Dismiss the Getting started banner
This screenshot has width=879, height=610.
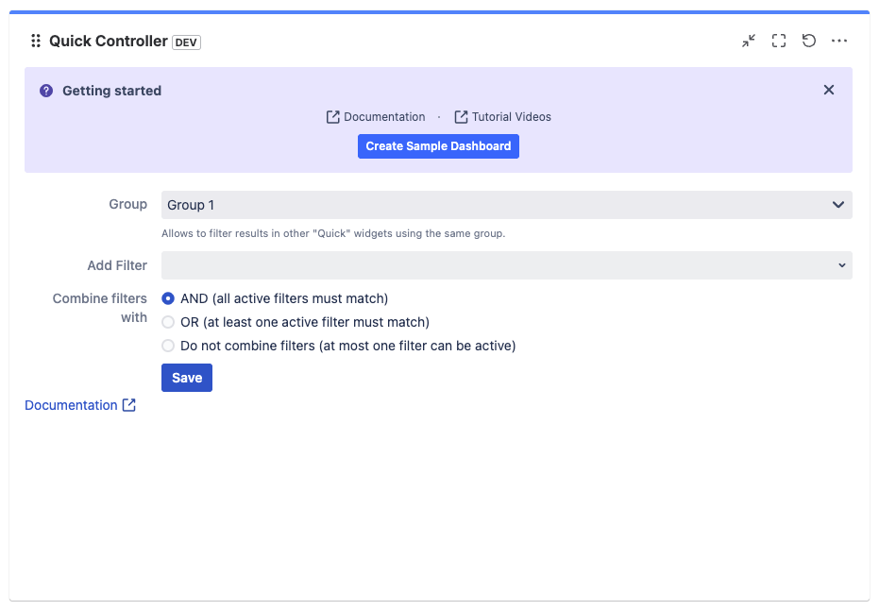[828, 90]
